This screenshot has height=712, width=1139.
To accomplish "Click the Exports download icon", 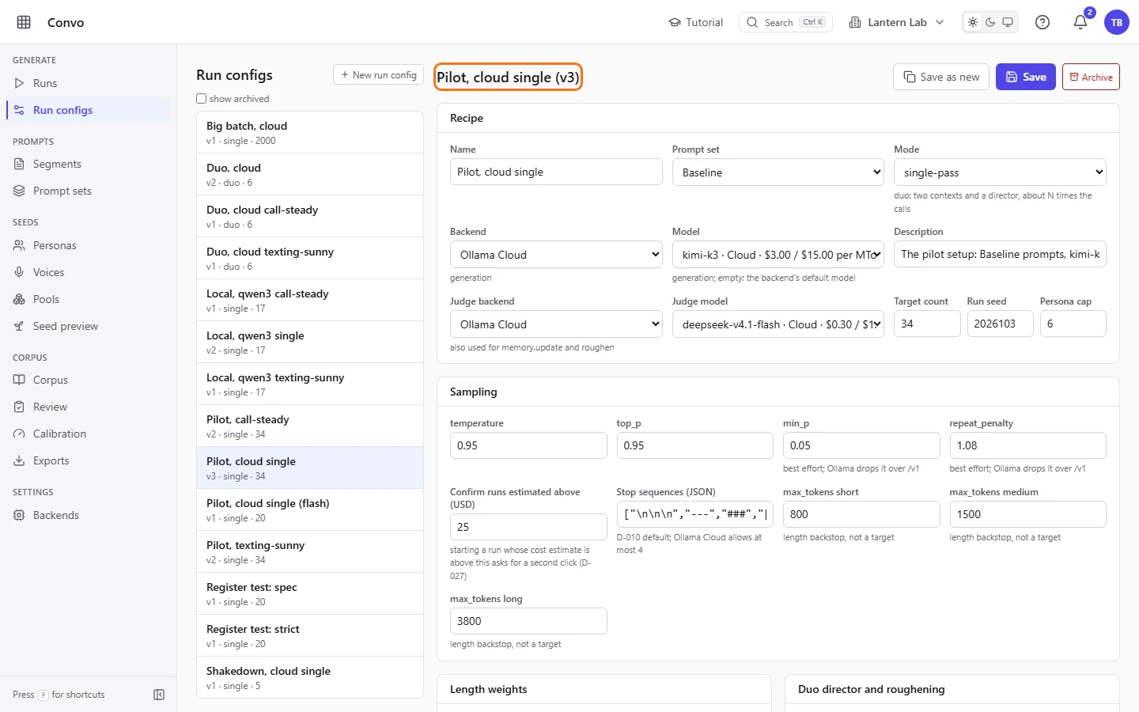I will click(19, 460).
